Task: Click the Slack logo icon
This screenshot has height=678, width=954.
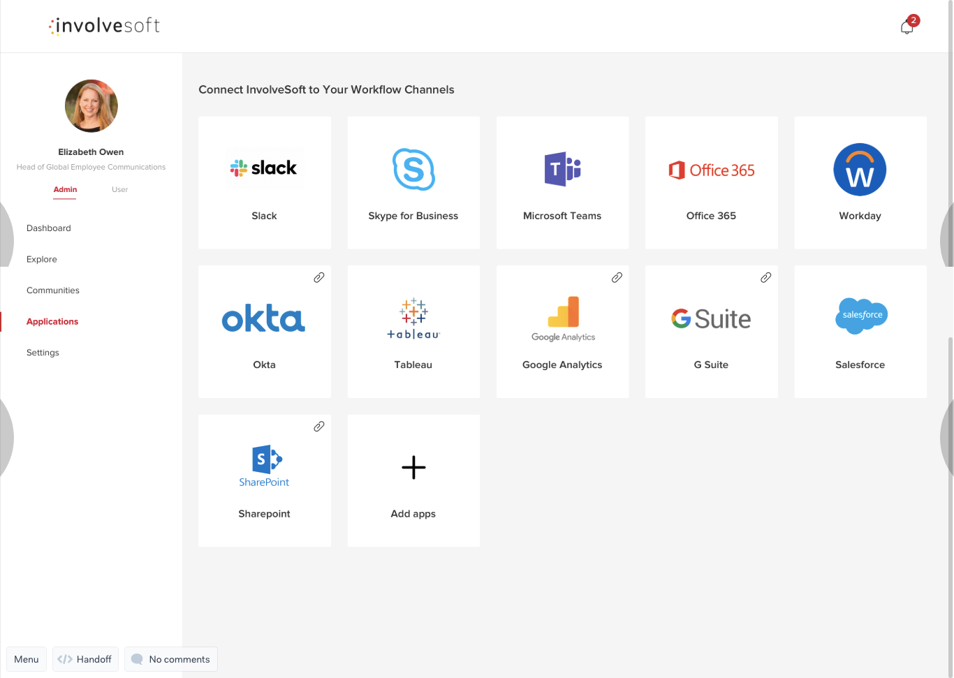Action: click(x=264, y=168)
